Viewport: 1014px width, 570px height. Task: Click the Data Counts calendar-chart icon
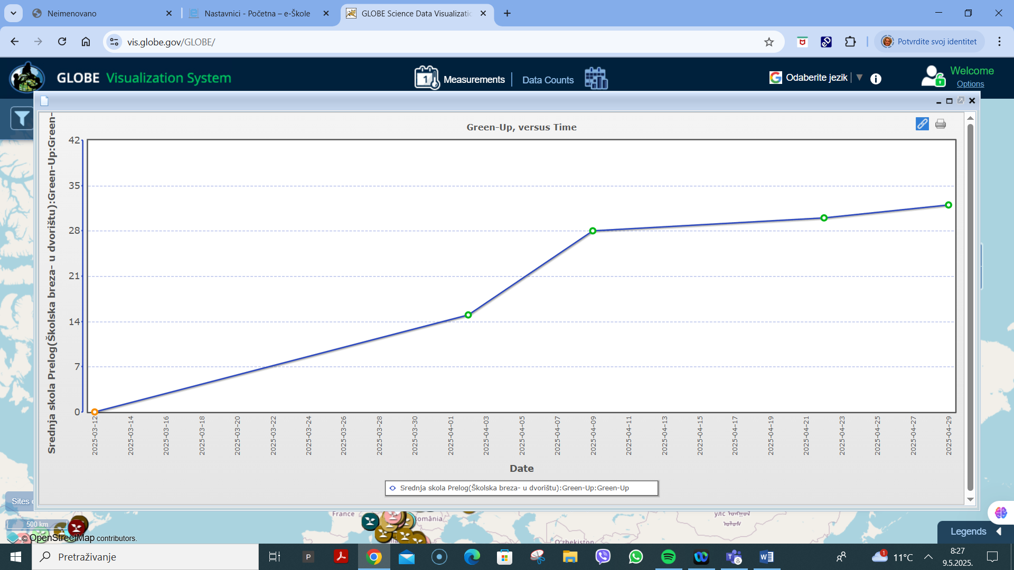coord(596,78)
